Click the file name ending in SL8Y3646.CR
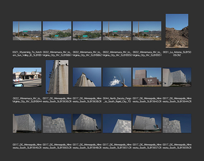Image resolution: width=204 pixels, height=161 pixels. (27, 146)
